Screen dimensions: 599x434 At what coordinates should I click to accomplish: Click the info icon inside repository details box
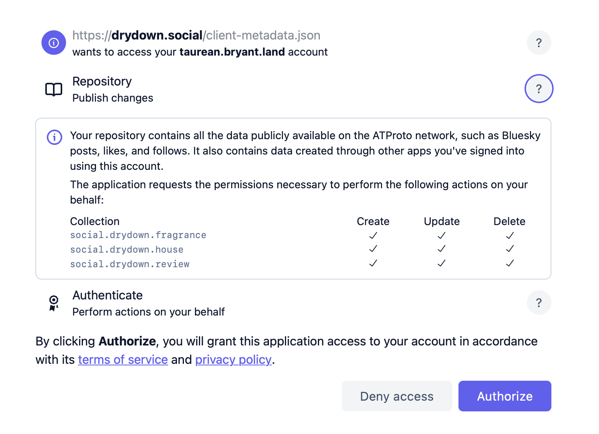tap(55, 137)
